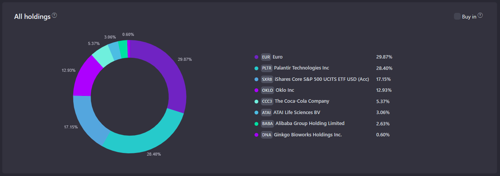Click the help icon beside All holdings
500x176 pixels.
[x=54, y=15]
